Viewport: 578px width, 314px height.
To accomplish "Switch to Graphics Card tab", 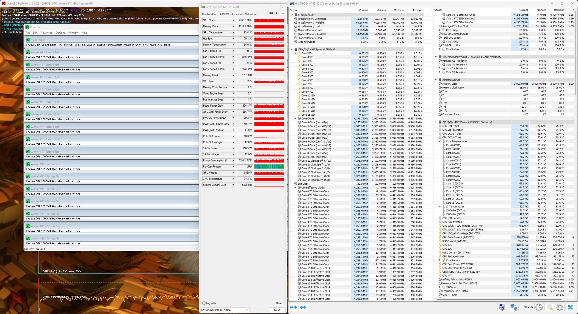I will click(x=209, y=14).
